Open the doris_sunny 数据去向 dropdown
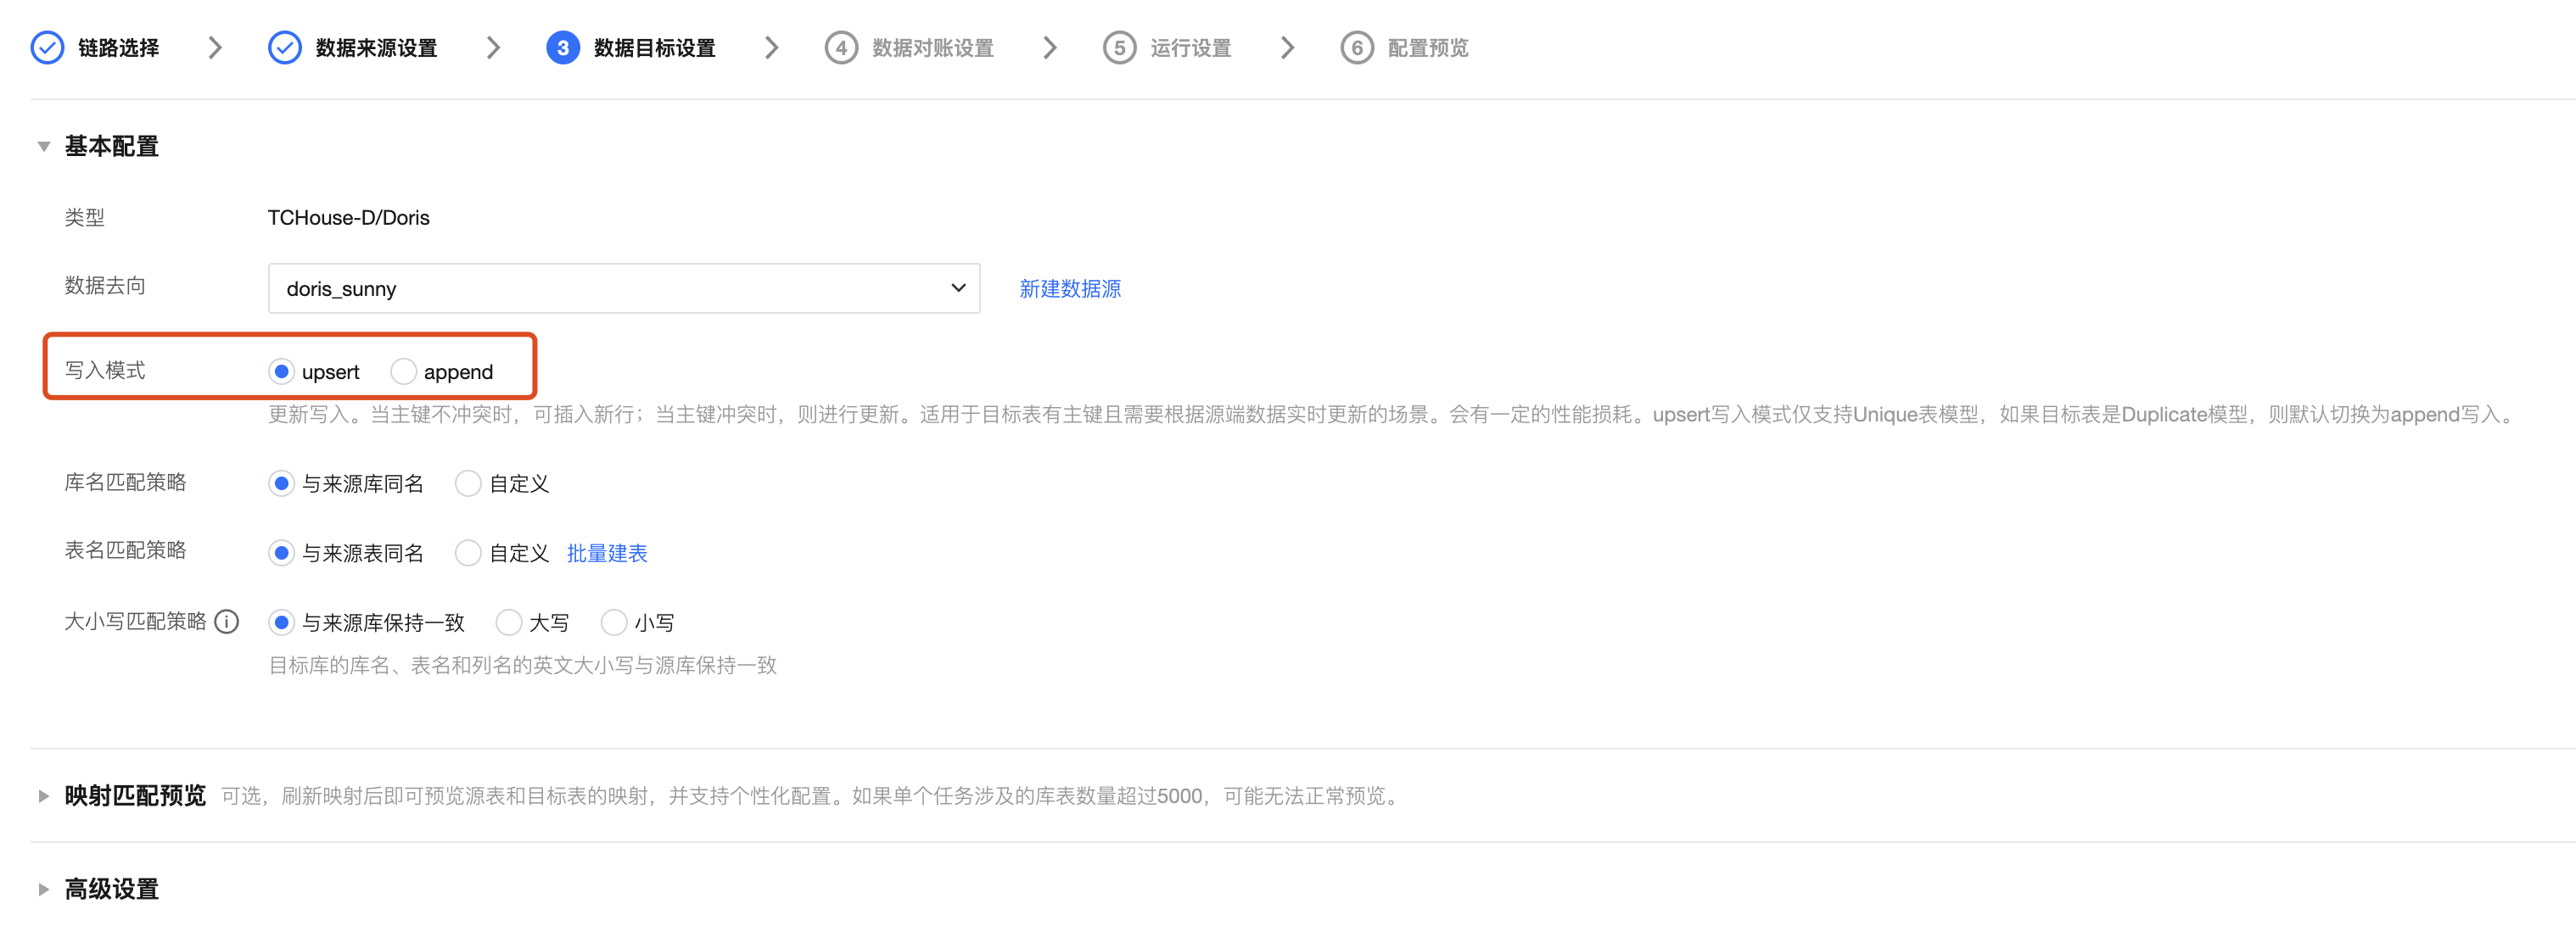 click(x=623, y=288)
